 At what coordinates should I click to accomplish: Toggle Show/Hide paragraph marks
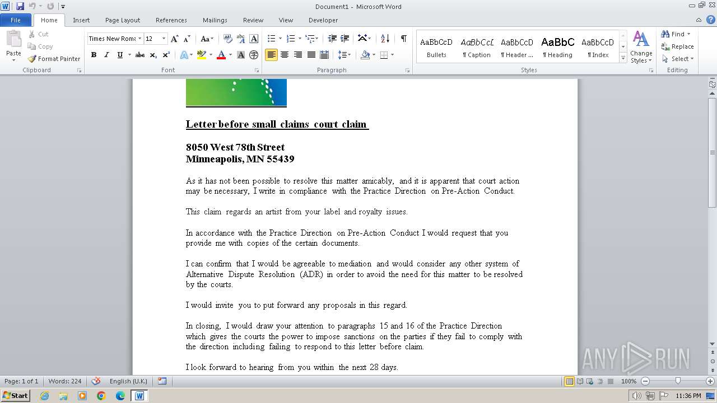tap(403, 39)
